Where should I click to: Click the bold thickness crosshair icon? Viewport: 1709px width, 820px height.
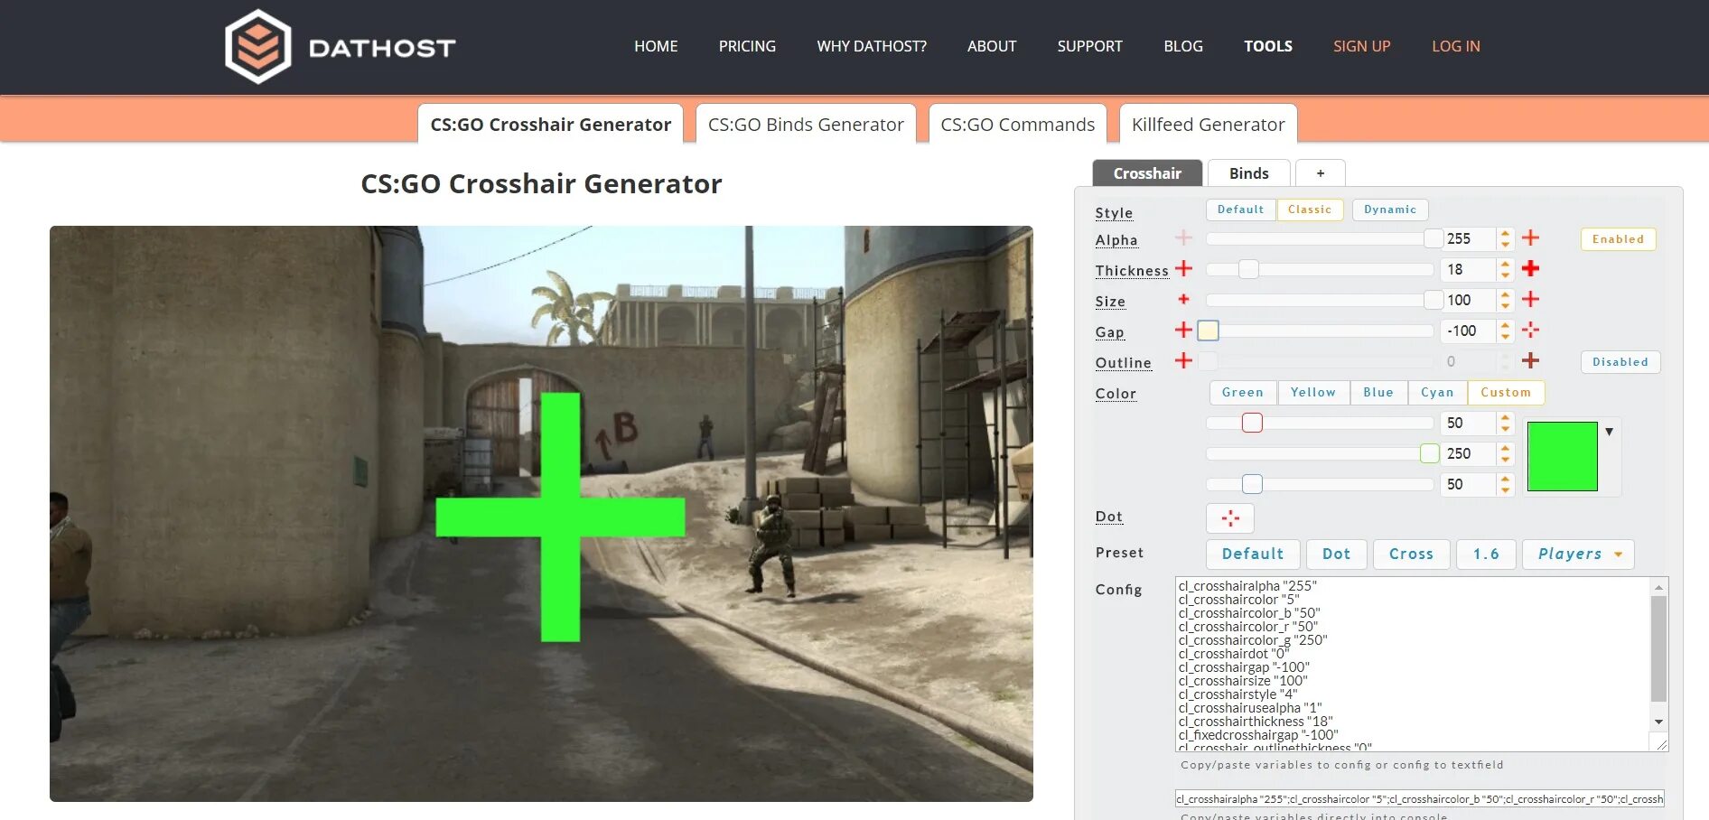pos(1530,268)
